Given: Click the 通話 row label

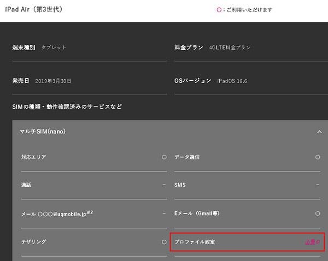Looking at the screenshot, I should [26, 185].
